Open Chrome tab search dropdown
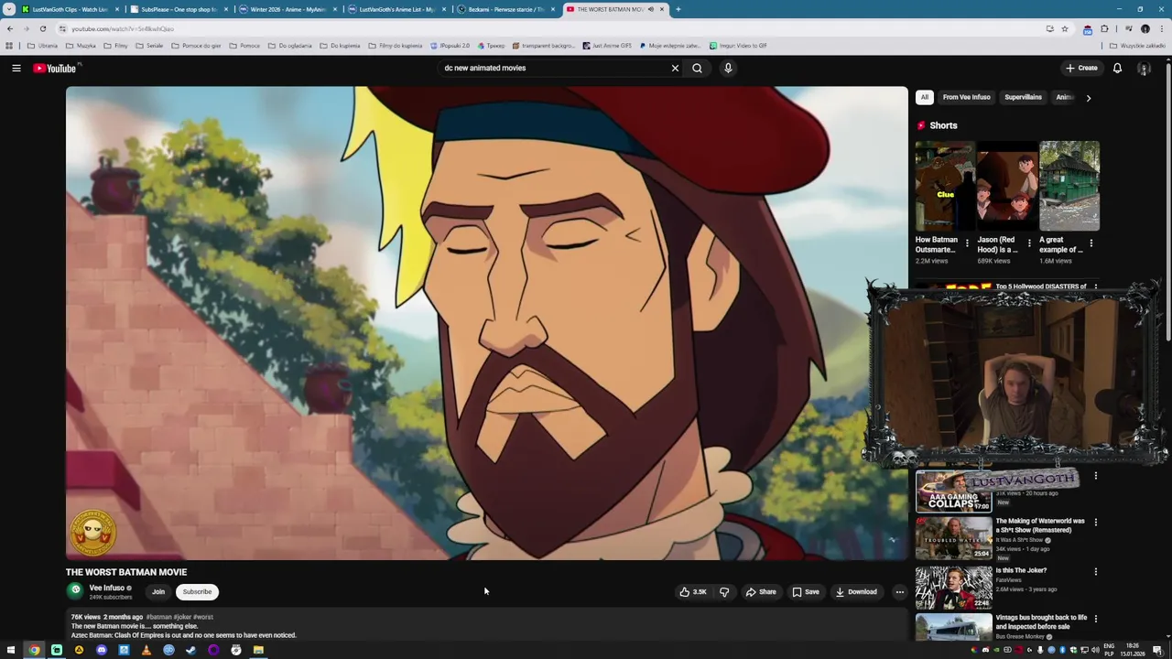The image size is (1172, 659). pos(9,9)
